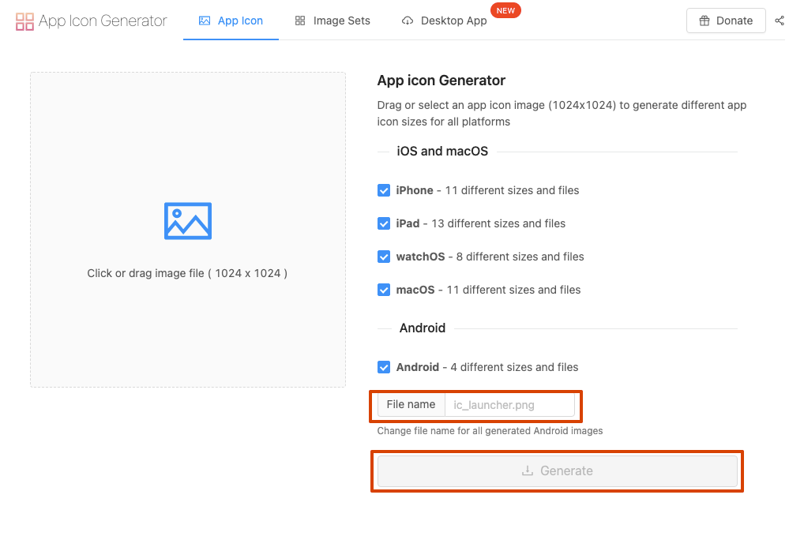Image resolution: width=789 pixels, height=536 pixels.
Task: Click the gift icon in the Donate button
Action: [x=704, y=21]
